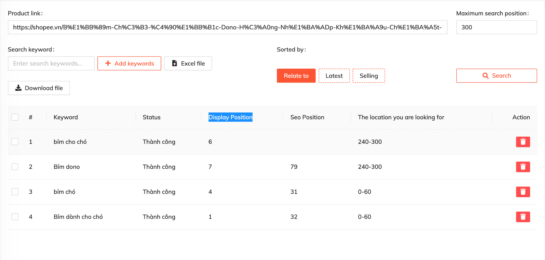Click the Add keywords button

[x=129, y=63]
